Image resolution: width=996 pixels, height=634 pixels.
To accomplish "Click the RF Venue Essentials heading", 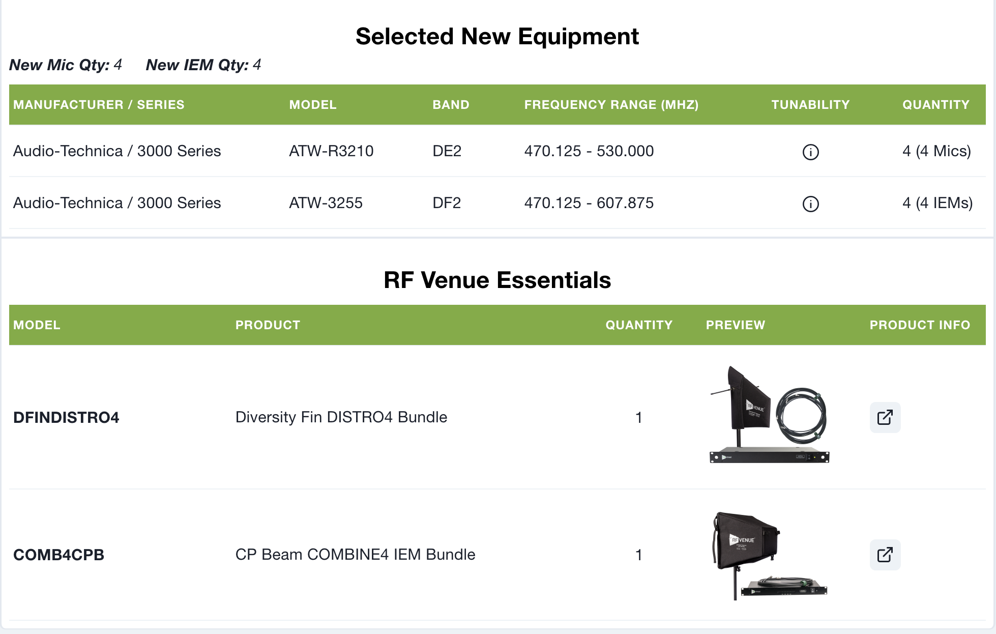I will click(x=497, y=280).
